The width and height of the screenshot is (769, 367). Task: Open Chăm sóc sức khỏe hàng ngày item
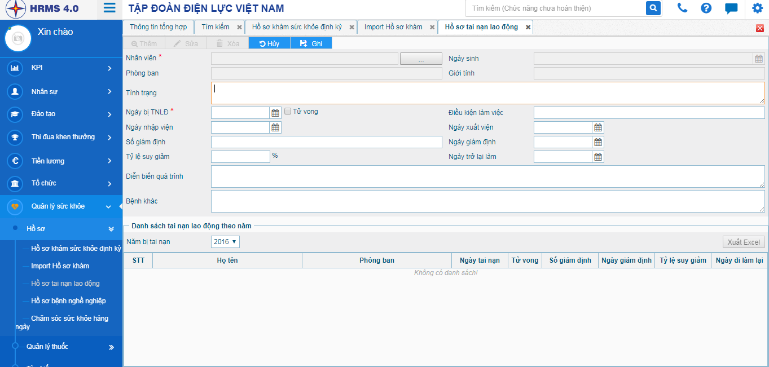pos(61,322)
